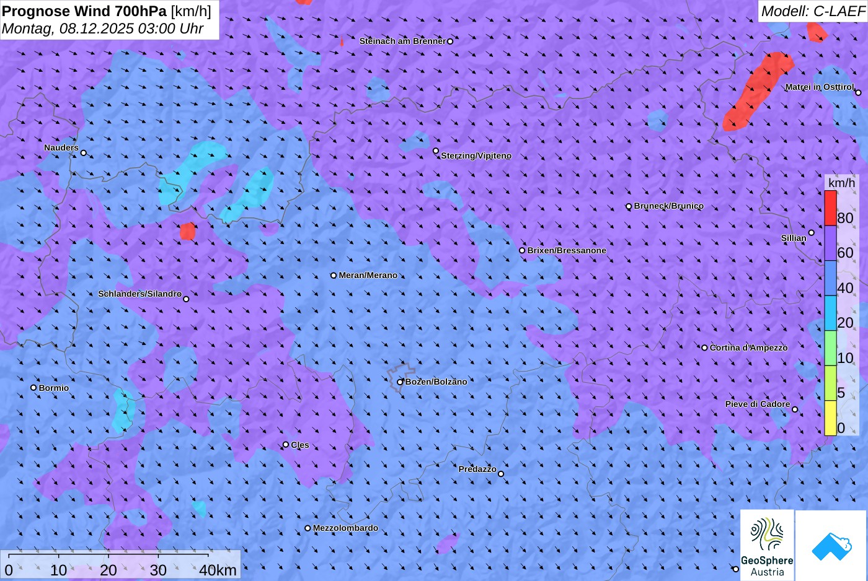Click the cyan low-wind patch near Bormio

[x=124, y=411]
